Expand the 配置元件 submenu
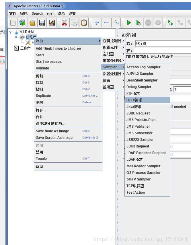 tap(113, 47)
